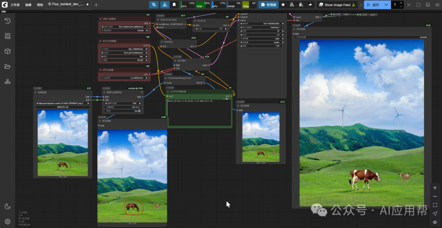
Task: Open the queue history sidebar icon
Action: [7, 21]
